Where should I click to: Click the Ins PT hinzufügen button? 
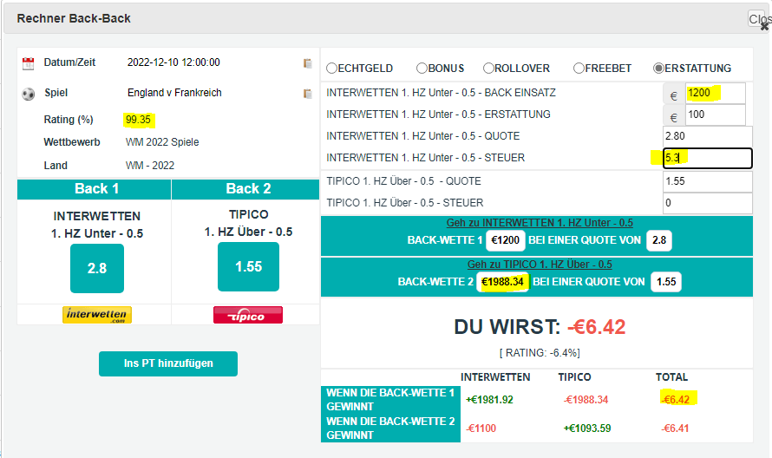(x=168, y=364)
